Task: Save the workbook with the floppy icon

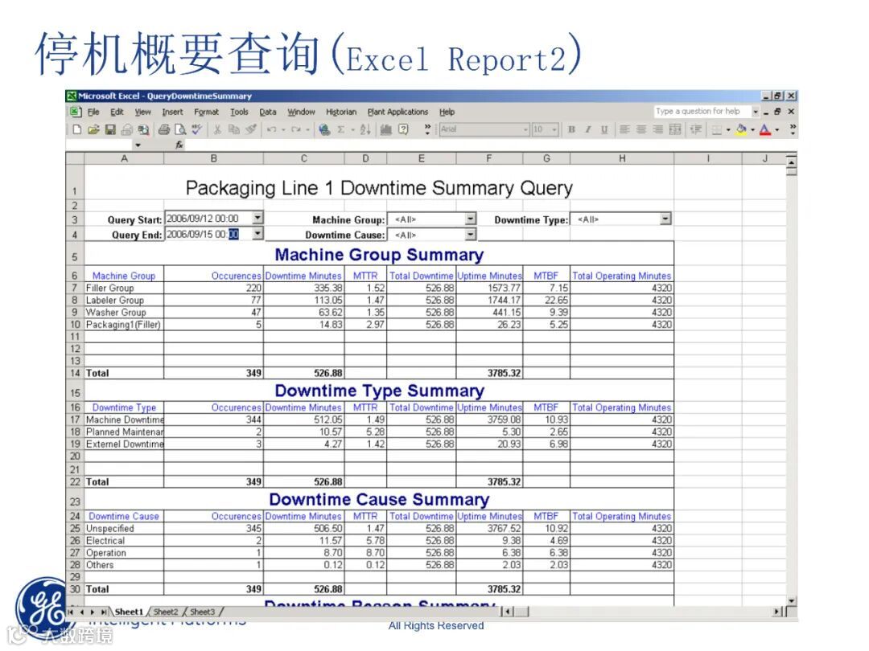Action: 110,129
